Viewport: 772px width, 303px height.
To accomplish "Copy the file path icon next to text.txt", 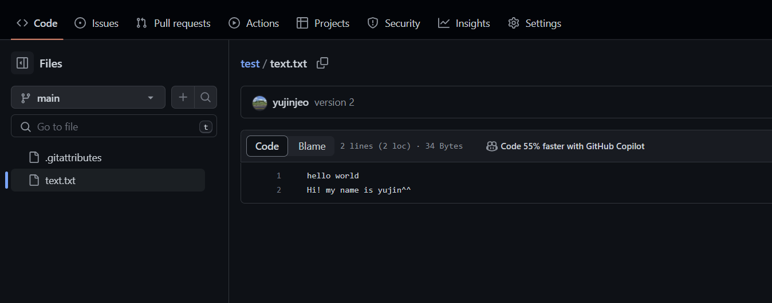I will click(x=322, y=63).
